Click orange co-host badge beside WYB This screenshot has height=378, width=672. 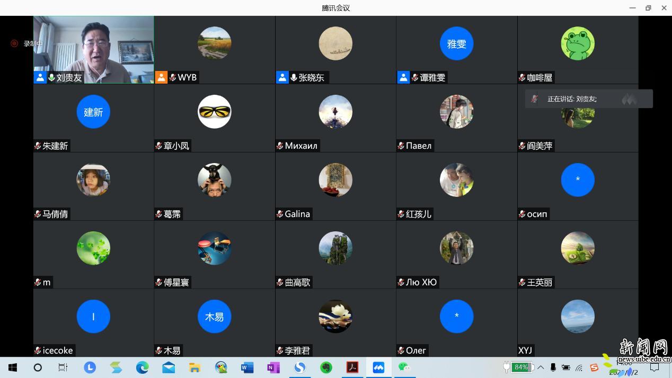click(161, 77)
